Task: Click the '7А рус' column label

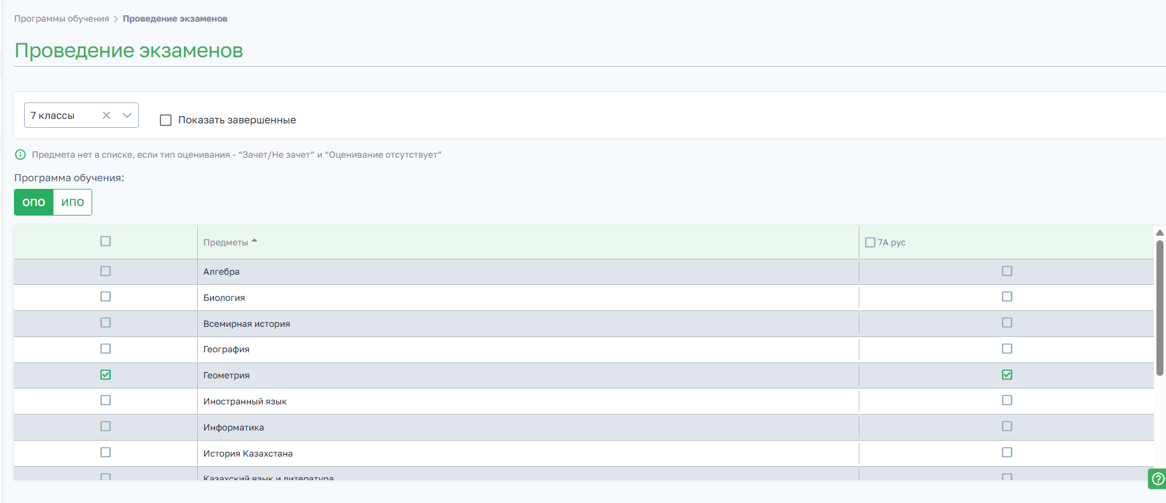Action: click(892, 242)
